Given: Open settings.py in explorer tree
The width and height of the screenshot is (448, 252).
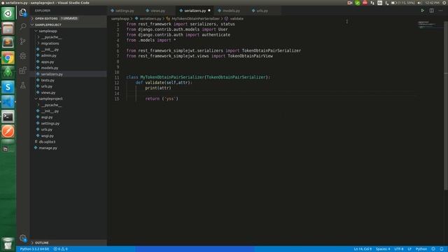Looking at the screenshot, I should 50,123.
